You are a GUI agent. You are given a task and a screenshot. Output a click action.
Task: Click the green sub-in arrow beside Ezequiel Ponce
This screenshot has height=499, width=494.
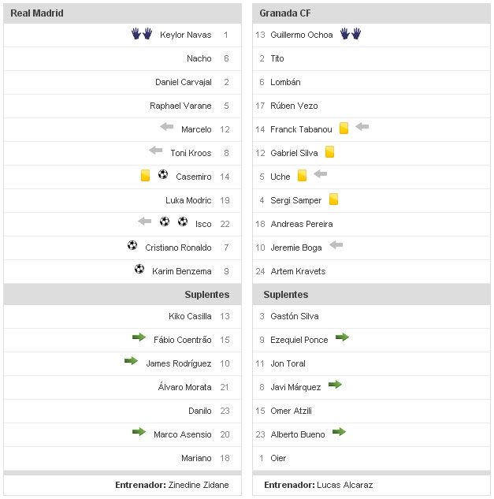342,337
